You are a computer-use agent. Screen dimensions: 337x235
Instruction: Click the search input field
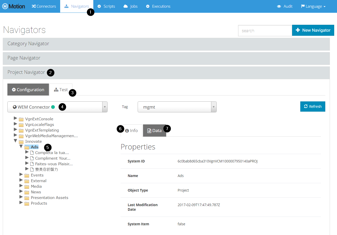[x=265, y=31]
